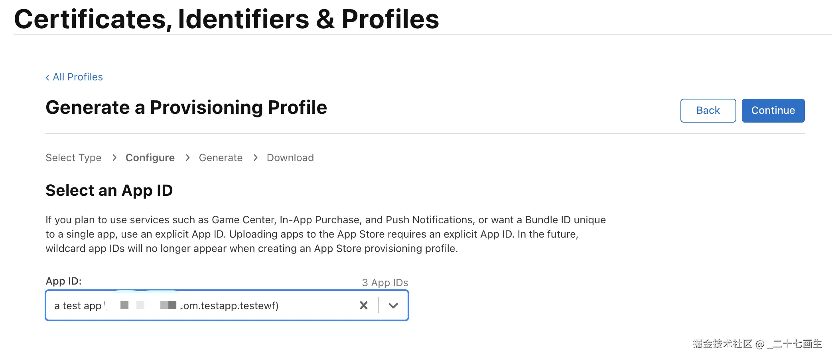Click the Select an App ID heading
Screen dimensions: 832x359
(109, 190)
